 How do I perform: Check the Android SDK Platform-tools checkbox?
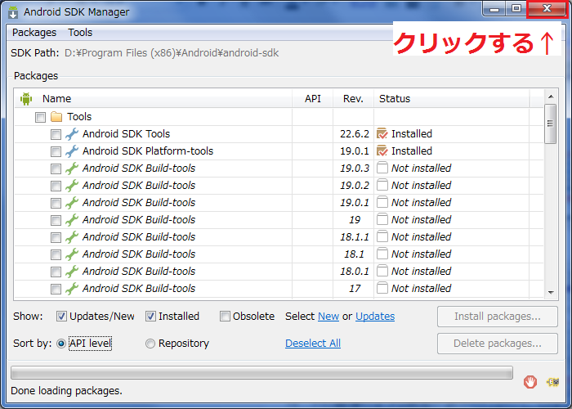(56, 151)
